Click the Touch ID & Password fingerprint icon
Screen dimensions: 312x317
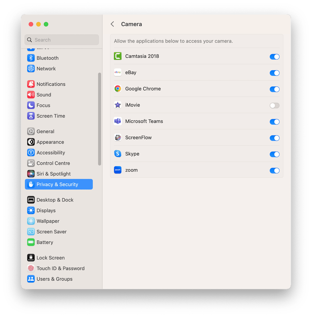point(31,268)
